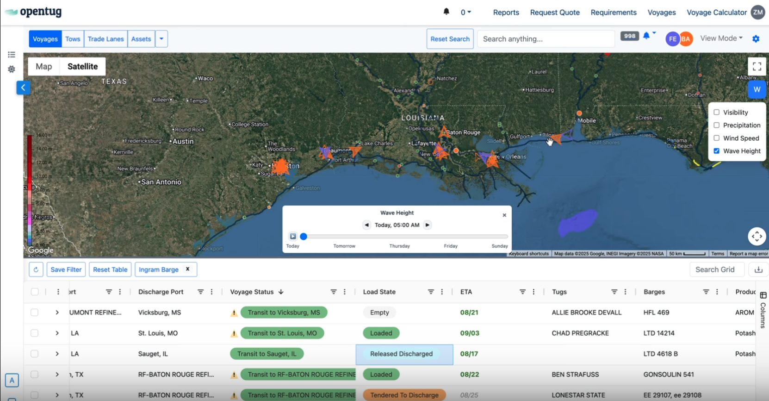Open Voyages in the top navigation
The height and width of the screenshot is (401, 769).
click(x=662, y=13)
